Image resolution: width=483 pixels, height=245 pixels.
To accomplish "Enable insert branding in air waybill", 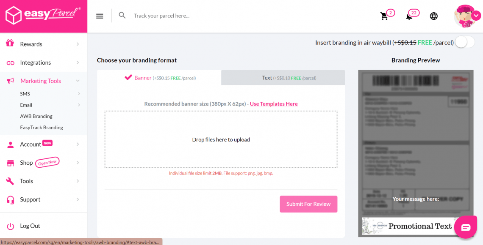I will tap(464, 42).
